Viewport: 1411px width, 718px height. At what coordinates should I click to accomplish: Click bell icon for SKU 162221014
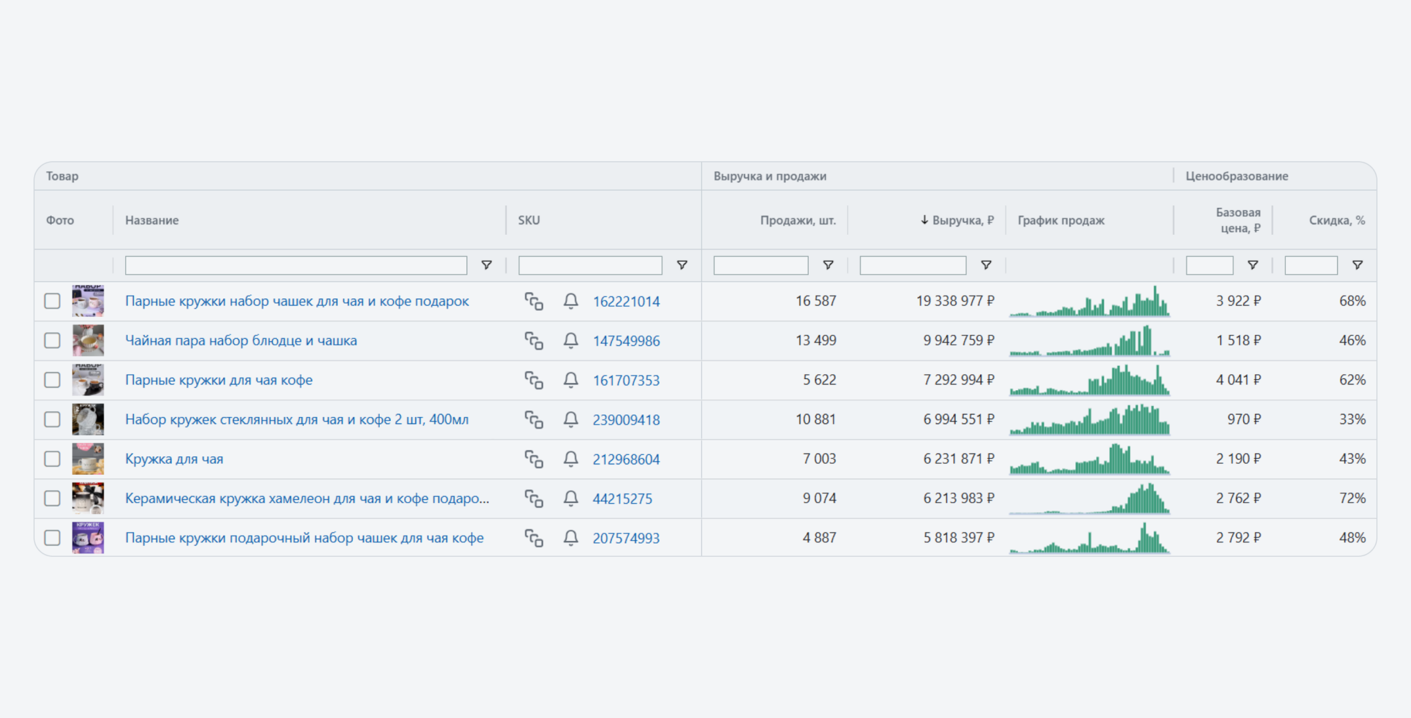click(x=571, y=301)
